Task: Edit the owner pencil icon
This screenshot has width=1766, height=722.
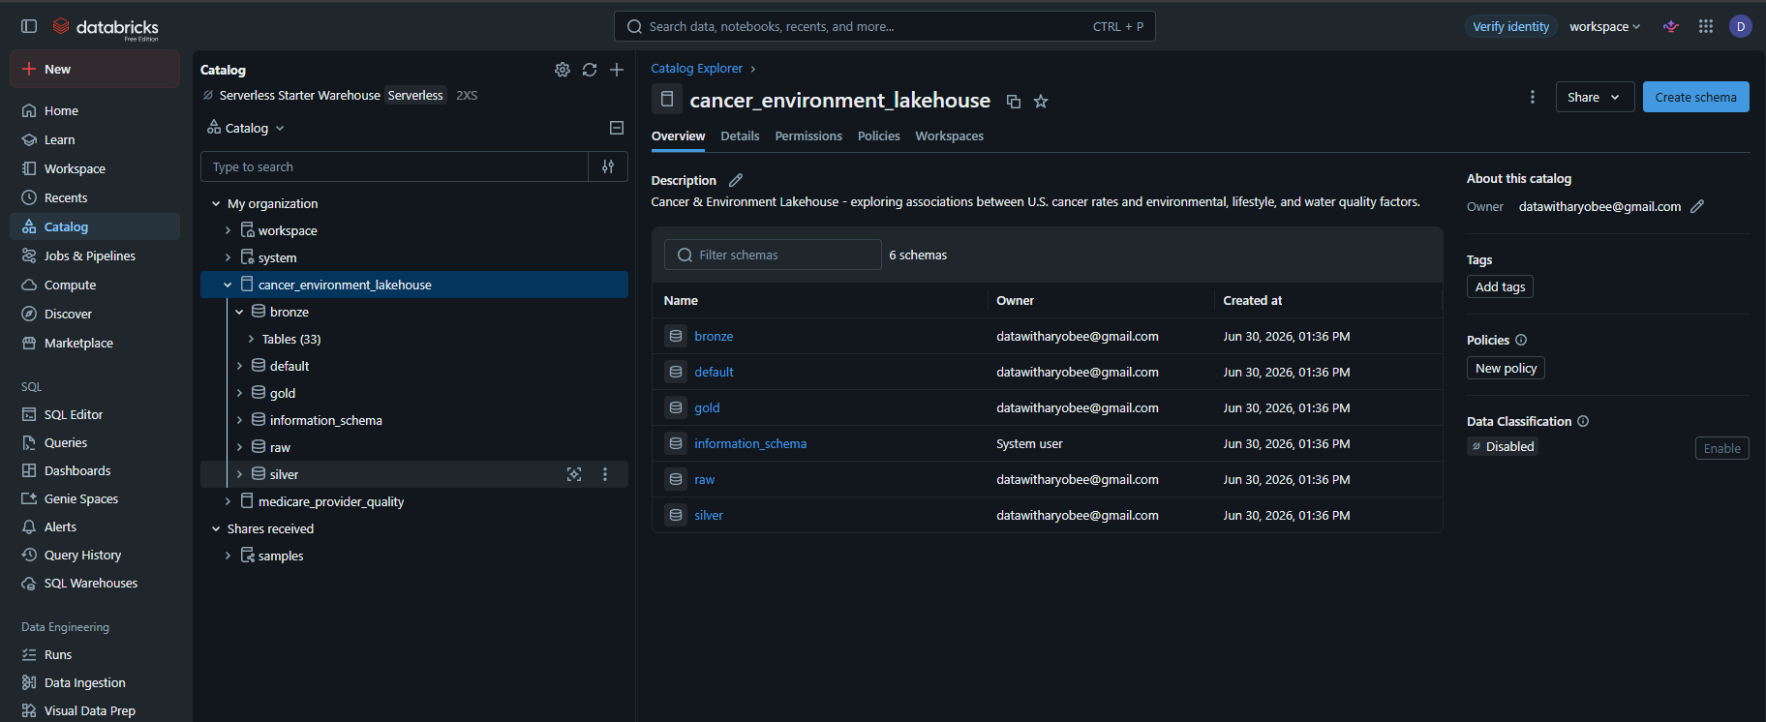Action: pos(1697,206)
